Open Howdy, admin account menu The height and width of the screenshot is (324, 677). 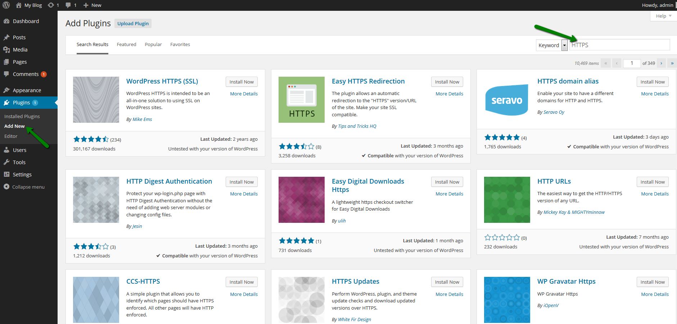point(658,5)
